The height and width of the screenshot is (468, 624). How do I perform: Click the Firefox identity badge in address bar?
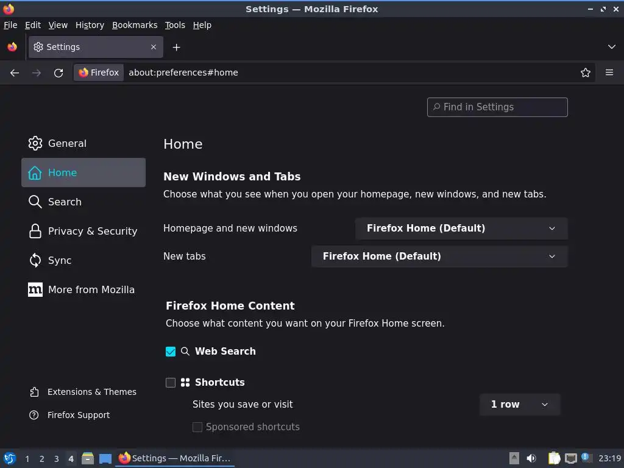tap(99, 73)
